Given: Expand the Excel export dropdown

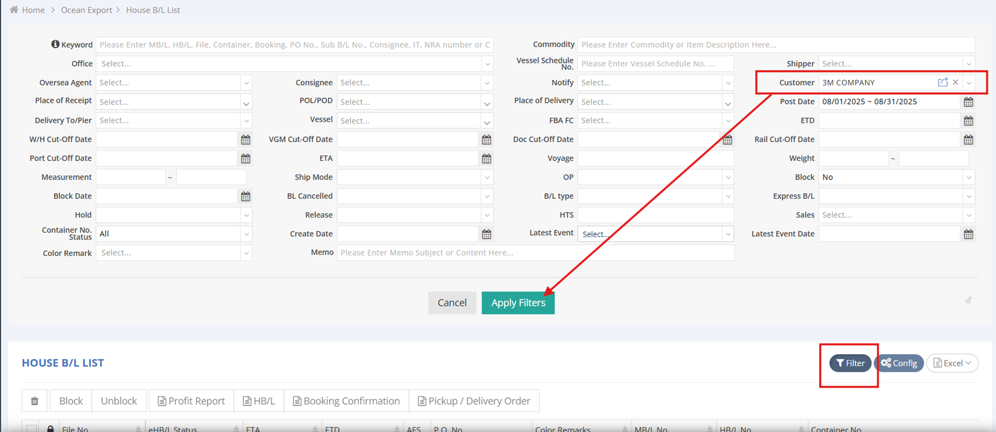Looking at the screenshot, I should 952,363.
